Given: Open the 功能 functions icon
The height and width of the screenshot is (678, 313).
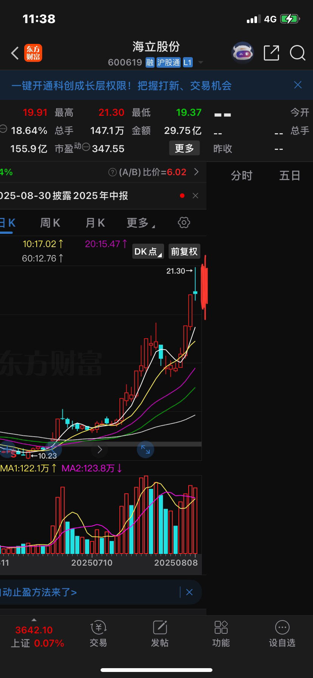Looking at the screenshot, I should (x=221, y=634).
